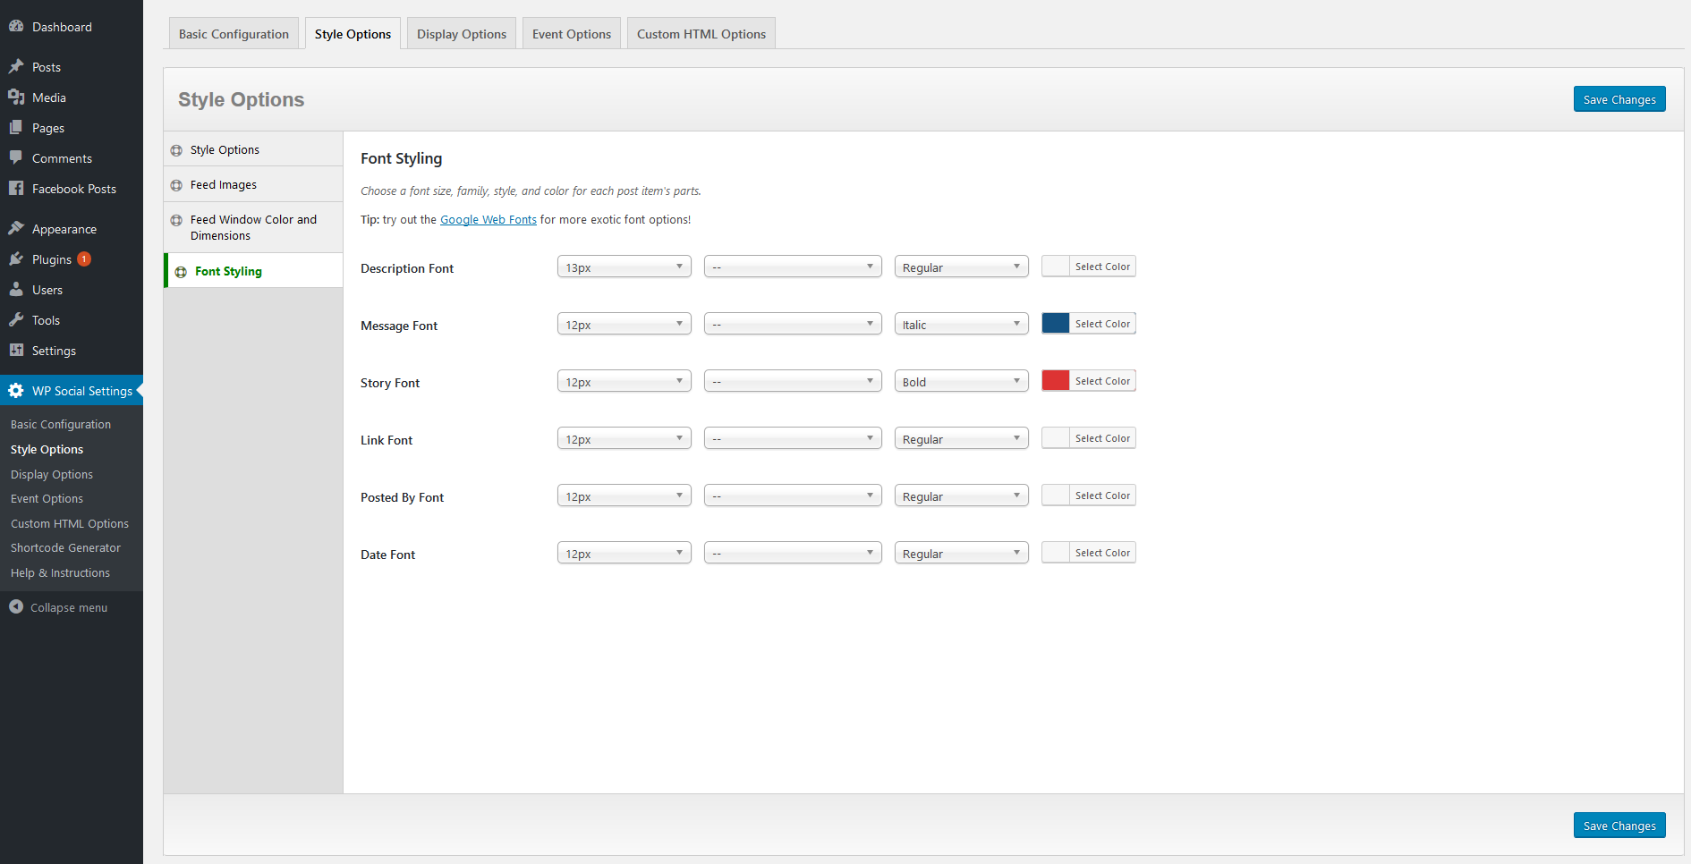Click the Media library icon
This screenshot has width=1691, height=864.
[16, 97]
